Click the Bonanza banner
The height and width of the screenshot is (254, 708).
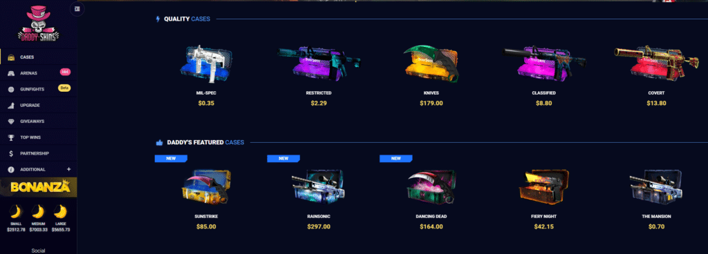[39, 187]
